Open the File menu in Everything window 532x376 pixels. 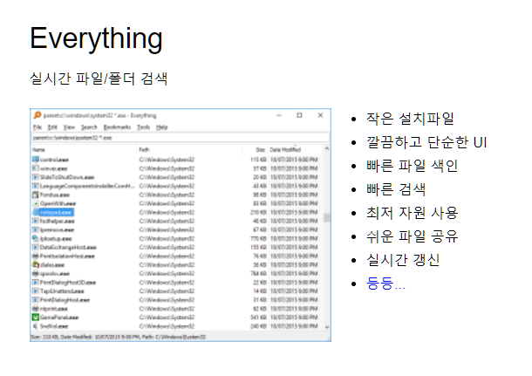(x=37, y=127)
